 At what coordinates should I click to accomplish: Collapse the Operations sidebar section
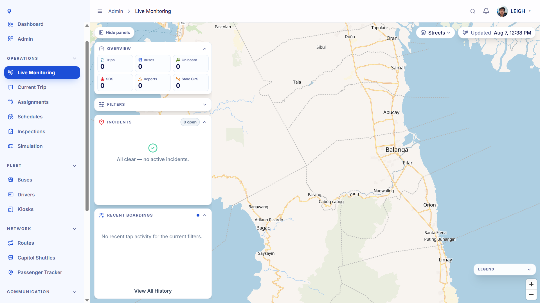pyautogui.click(x=75, y=58)
